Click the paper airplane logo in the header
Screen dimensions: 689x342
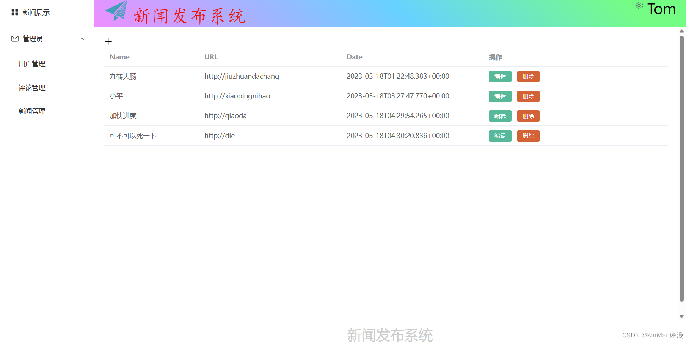pyautogui.click(x=116, y=12)
